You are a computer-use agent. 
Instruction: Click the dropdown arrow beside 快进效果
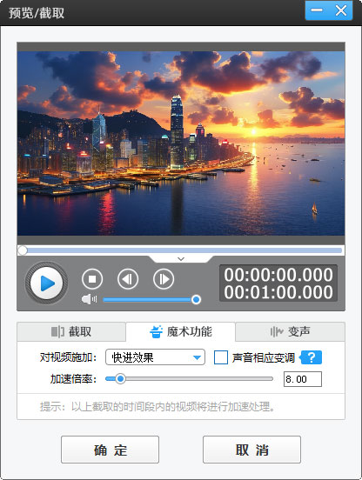[198, 357]
